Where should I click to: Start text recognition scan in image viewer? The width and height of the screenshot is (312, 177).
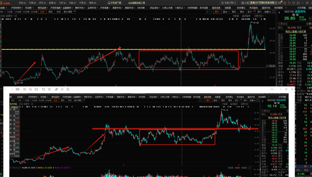62,89
